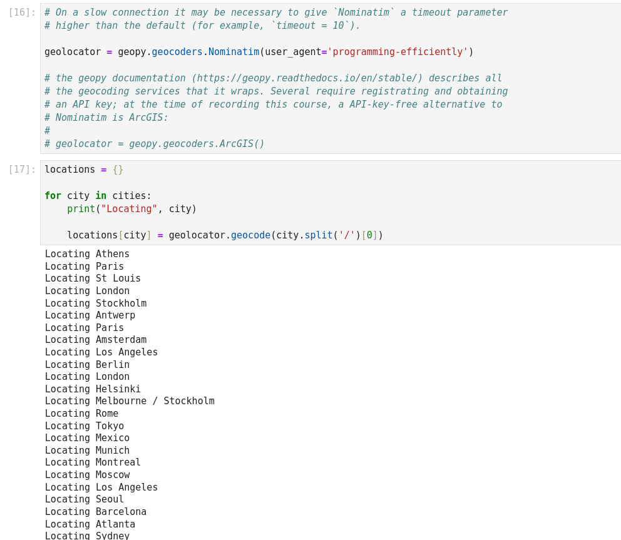The image size is (621, 540).
Task: Place cursor in 'programming-efficiently' user agent string
Action: 398,52
